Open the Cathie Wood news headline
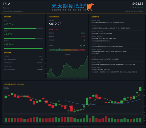Viewport: 146px width, 128px height. (105, 59)
